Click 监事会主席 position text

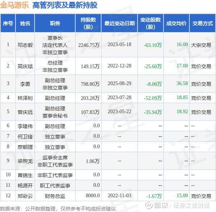(x=55, y=158)
